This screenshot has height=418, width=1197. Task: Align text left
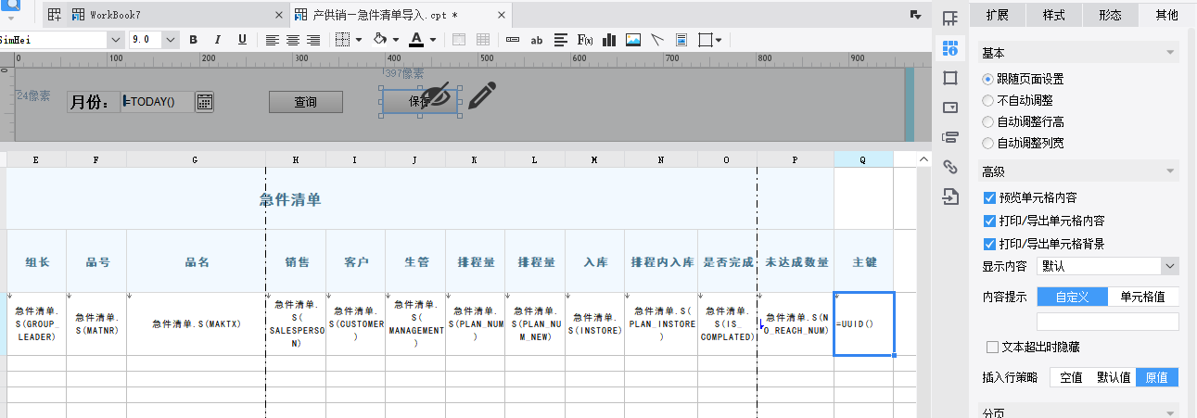pos(273,40)
